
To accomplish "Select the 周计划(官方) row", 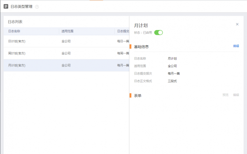I will [x=66, y=53].
